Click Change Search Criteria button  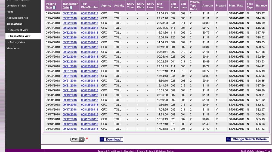(249, 139)
